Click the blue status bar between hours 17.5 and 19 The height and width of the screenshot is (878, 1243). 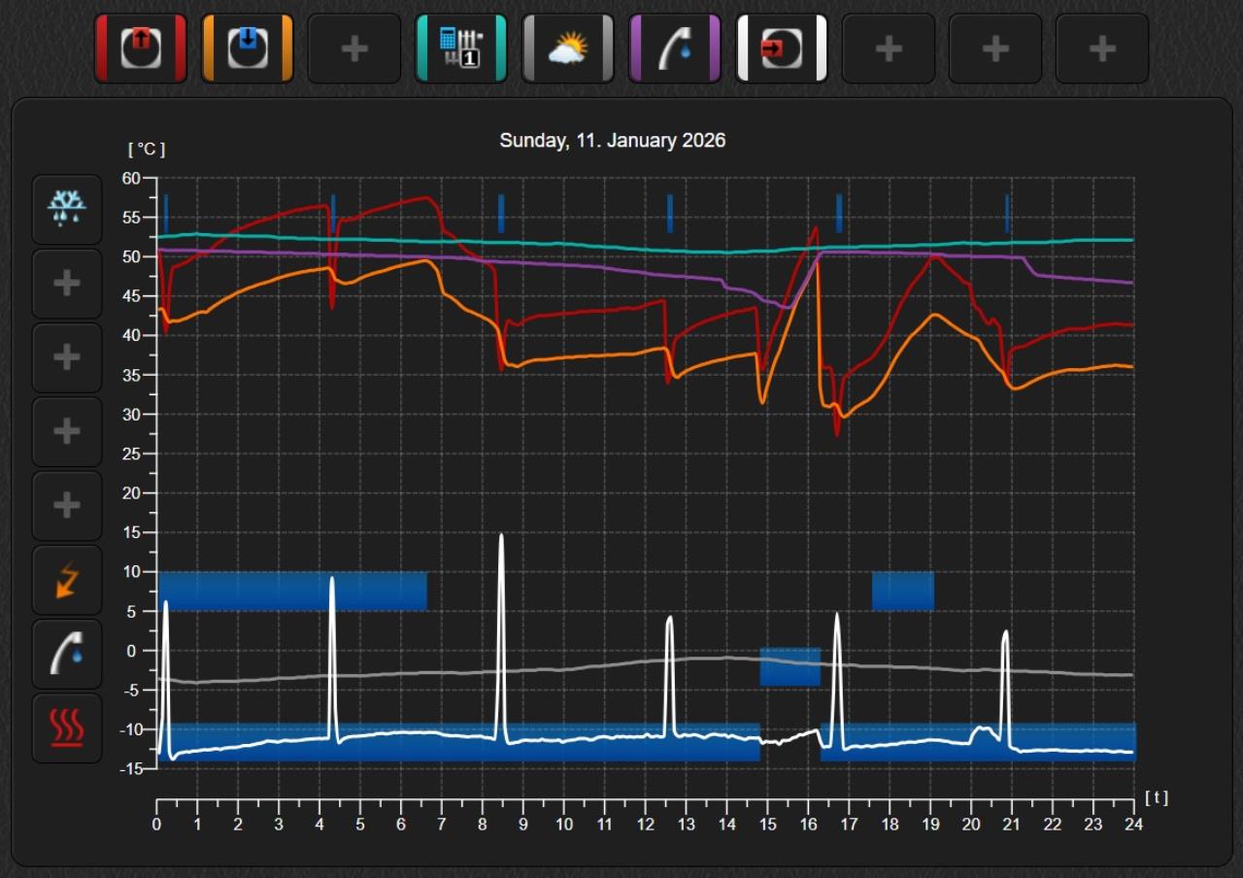[x=902, y=591]
